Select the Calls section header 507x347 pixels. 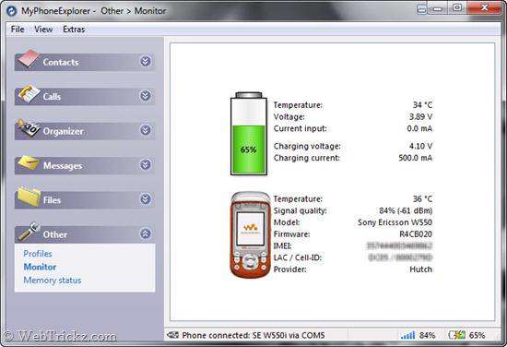click(85, 97)
